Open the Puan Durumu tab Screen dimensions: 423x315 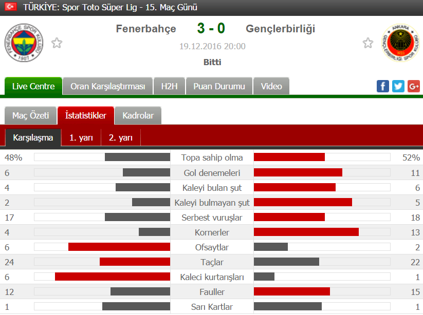click(x=219, y=86)
